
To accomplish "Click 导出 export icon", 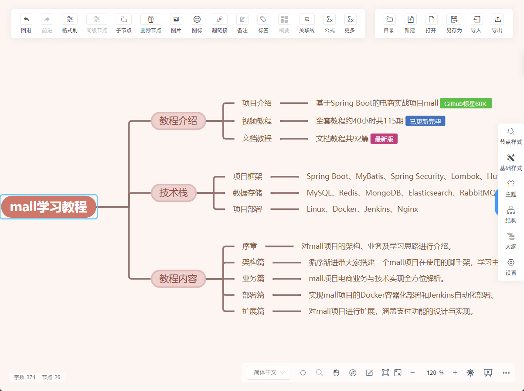I will pos(497,20).
